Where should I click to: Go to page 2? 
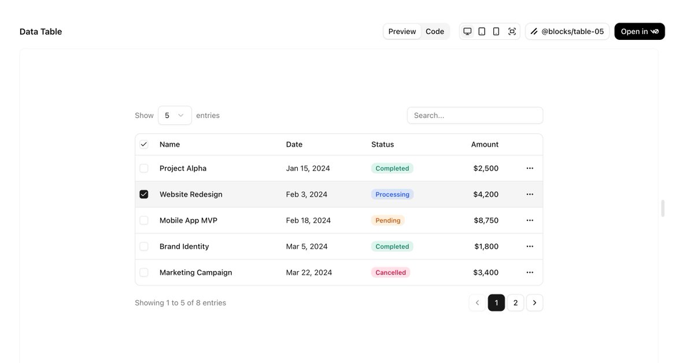[x=515, y=303]
